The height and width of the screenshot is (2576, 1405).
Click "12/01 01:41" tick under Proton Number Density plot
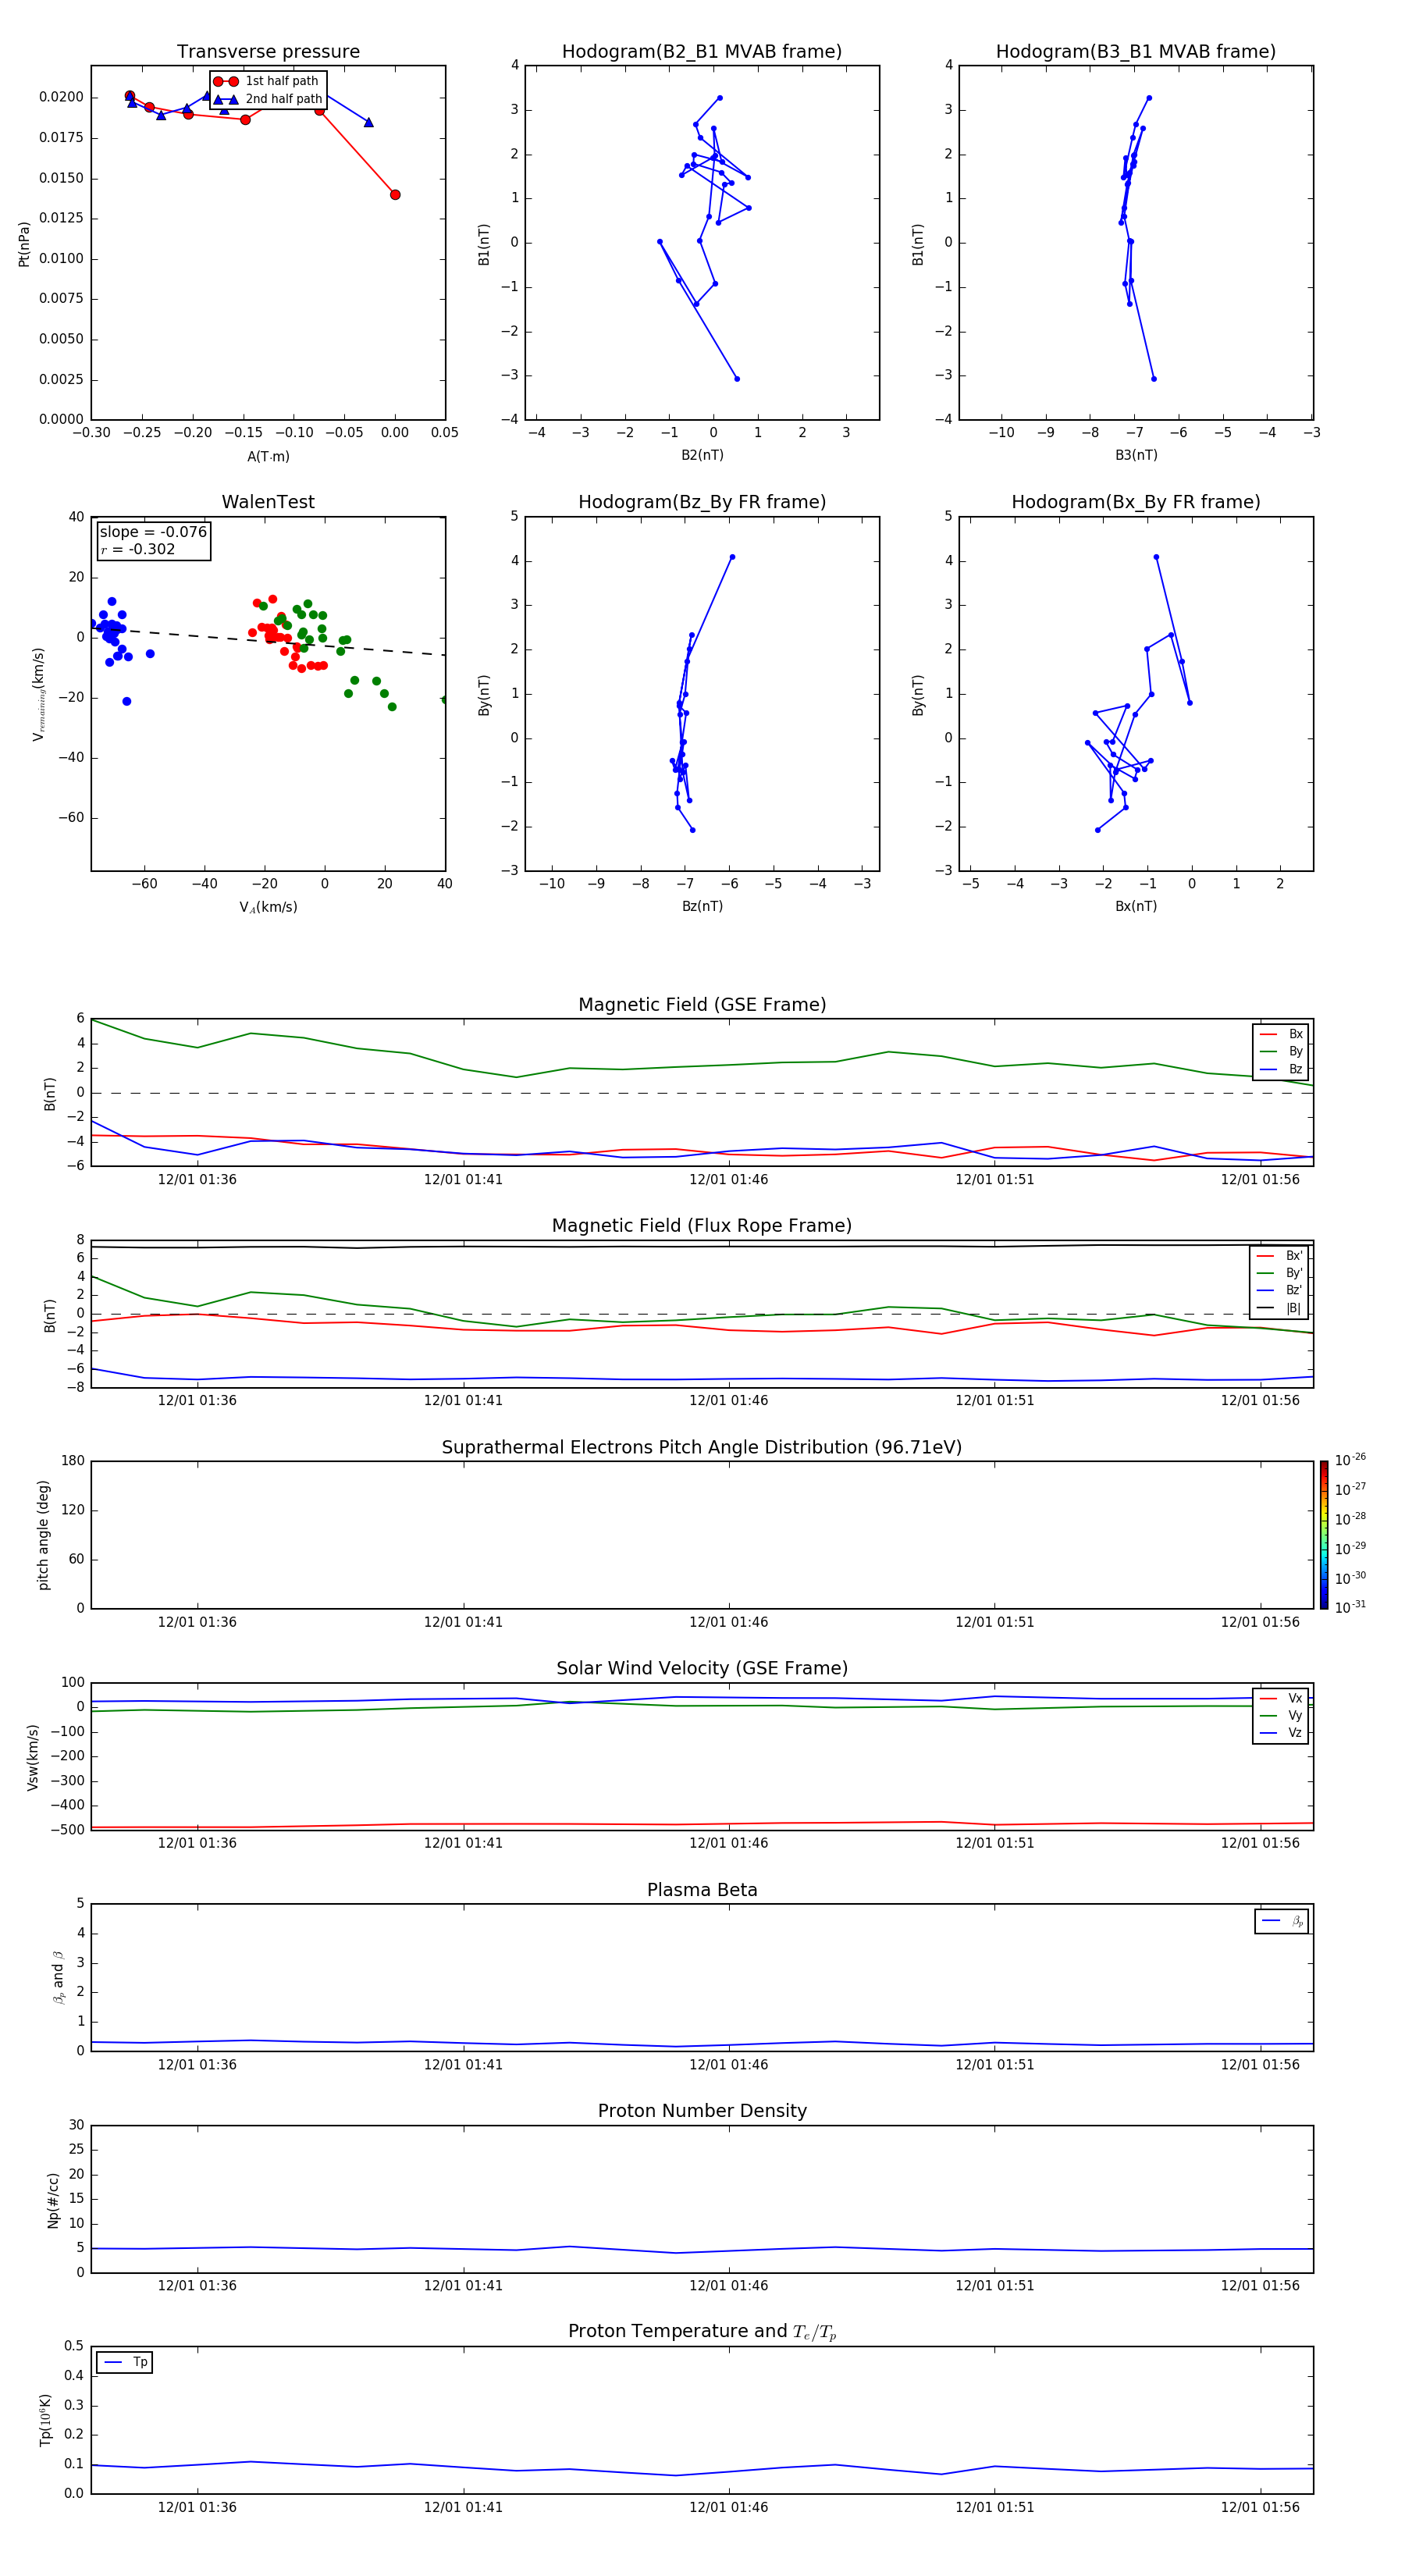point(463,2286)
